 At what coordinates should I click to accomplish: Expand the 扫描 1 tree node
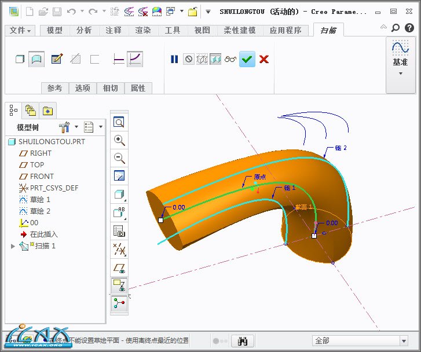pos(13,246)
